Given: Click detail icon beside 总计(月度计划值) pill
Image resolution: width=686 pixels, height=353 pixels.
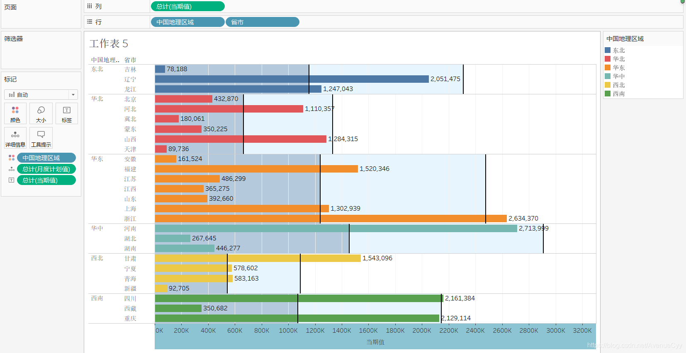Looking at the screenshot, I should [12, 169].
